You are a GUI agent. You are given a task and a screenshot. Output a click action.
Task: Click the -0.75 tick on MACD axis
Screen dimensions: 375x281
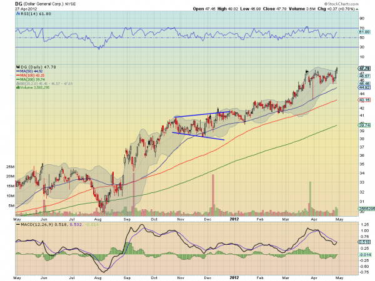click(x=364, y=272)
